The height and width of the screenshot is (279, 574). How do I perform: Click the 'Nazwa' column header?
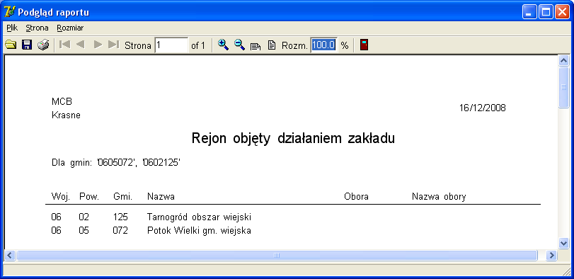(161, 197)
